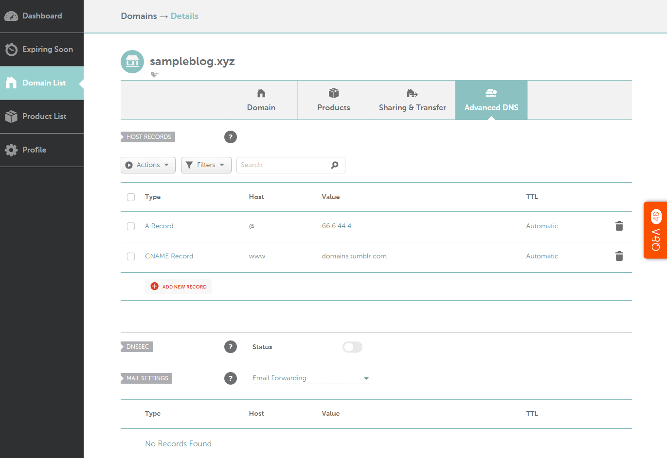667x458 pixels.
Task: Click the Mail Settings section label
Action: tap(146, 378)
